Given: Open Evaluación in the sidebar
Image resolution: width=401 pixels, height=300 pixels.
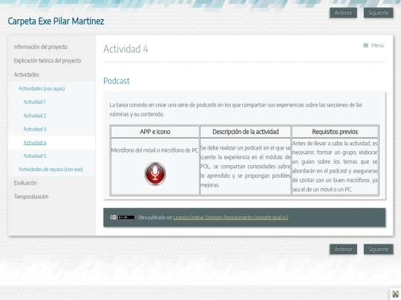Looking at the screenshot, I should pos(25,183).
